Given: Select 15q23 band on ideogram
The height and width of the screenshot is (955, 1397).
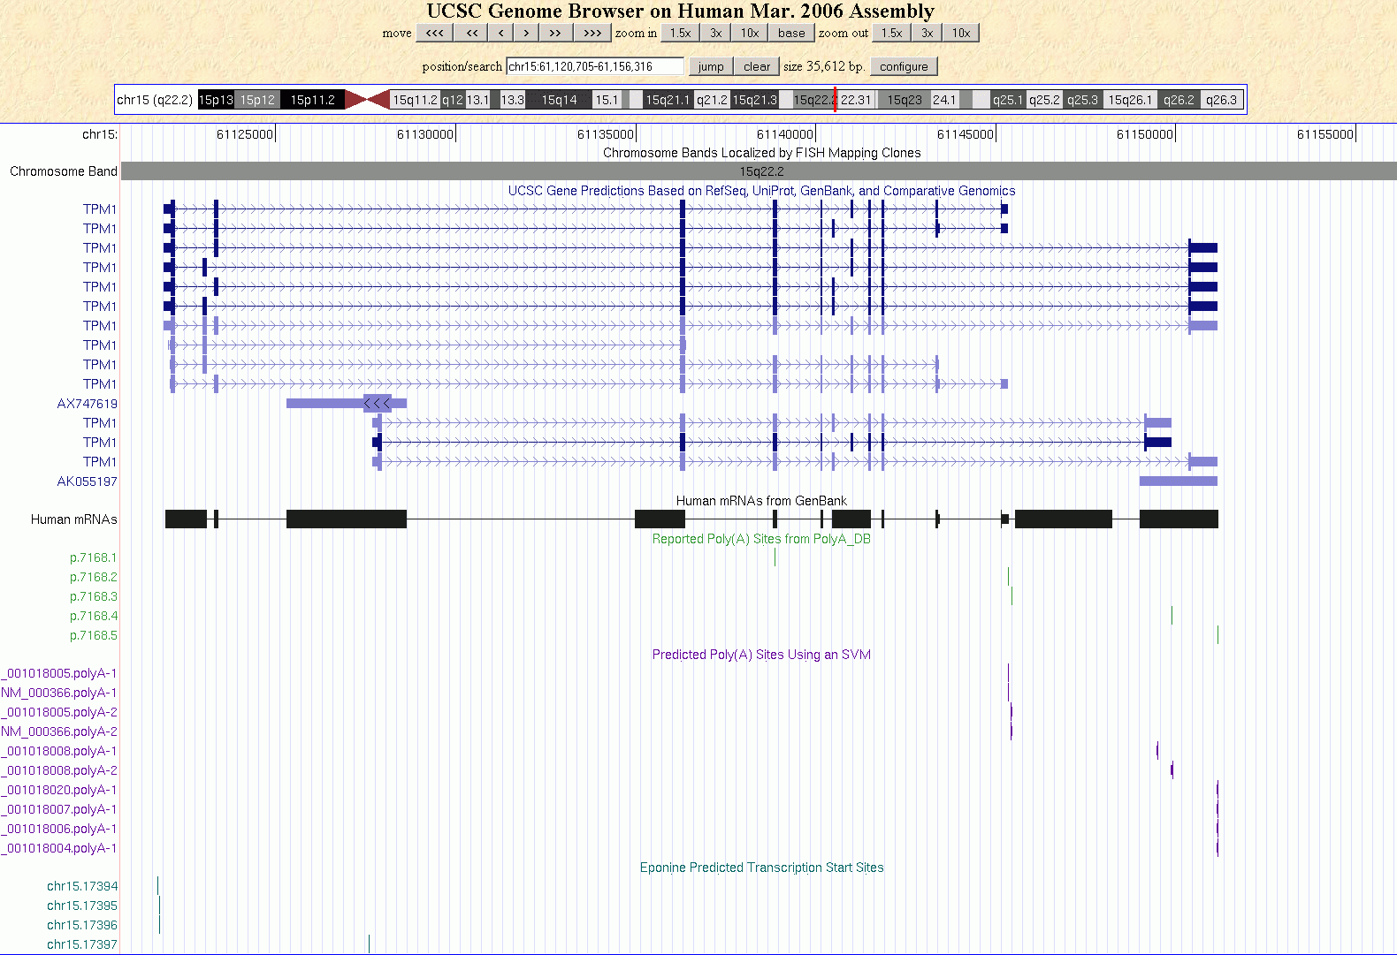Looking at the screenshot, I should point(905,100).
